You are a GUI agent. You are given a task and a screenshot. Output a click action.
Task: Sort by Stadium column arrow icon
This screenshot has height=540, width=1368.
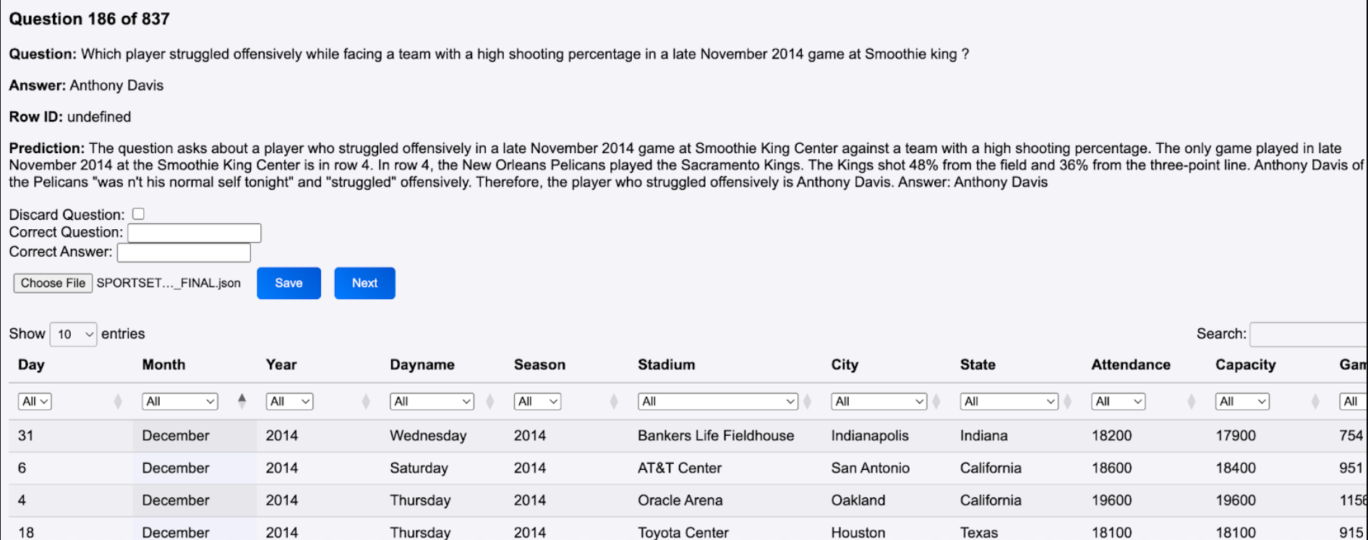pos(807,401)
